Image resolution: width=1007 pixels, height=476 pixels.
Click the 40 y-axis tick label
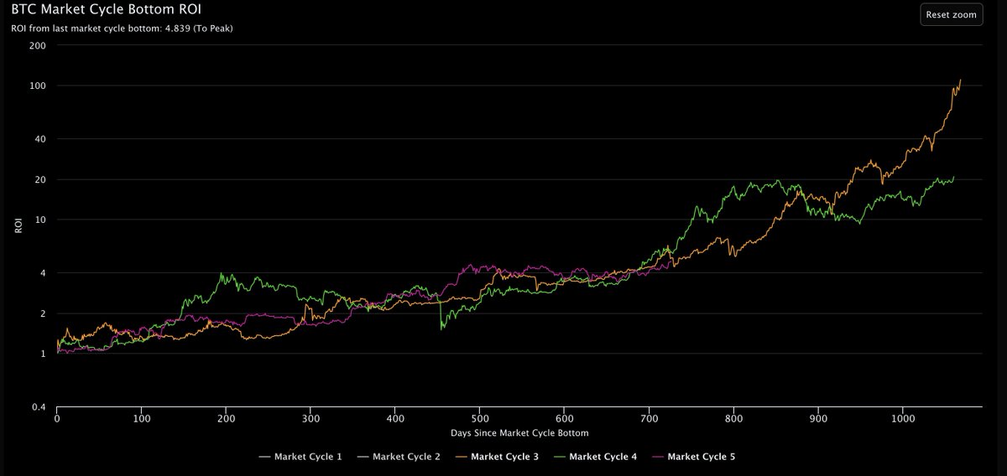tap(39, 138)
